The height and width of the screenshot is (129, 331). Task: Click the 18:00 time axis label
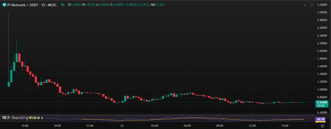click(57, 126)
